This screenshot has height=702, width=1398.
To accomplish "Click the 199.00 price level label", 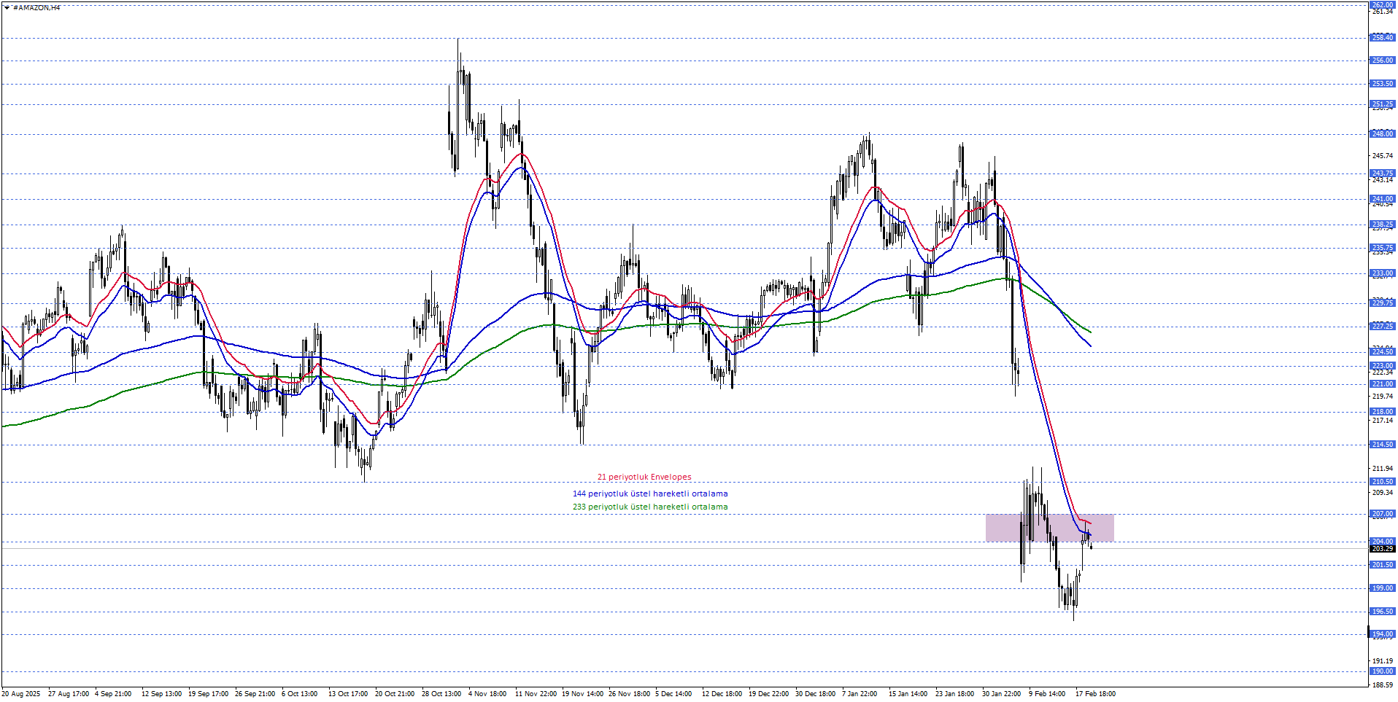I will 1382,588.
